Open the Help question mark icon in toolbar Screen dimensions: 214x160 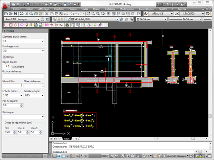tap(139, 14)
